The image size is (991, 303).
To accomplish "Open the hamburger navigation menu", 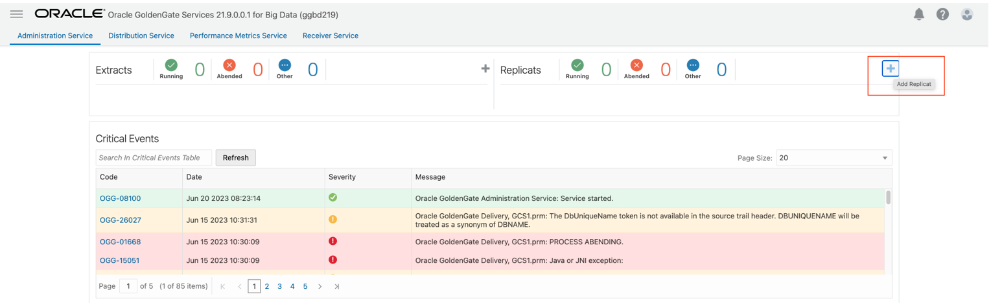I will coord(17,14).
